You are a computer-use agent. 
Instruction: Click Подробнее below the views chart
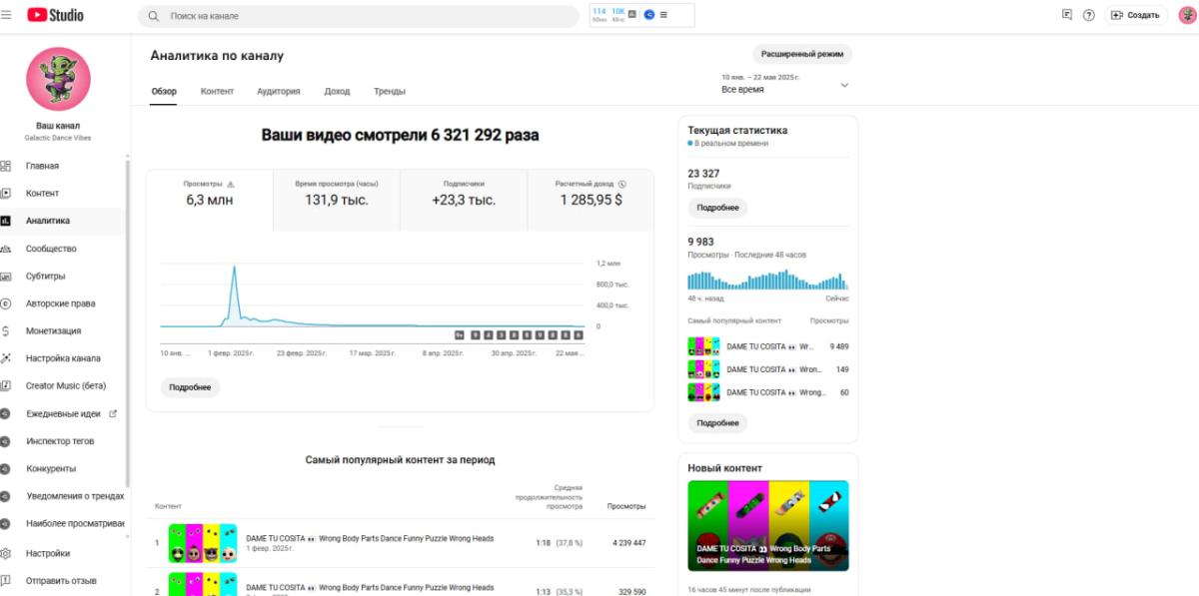[x=190, y=387]
